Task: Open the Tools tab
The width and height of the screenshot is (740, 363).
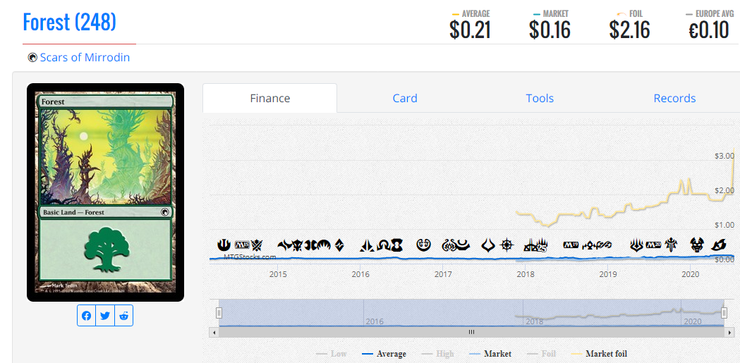Action: (540, 98)
